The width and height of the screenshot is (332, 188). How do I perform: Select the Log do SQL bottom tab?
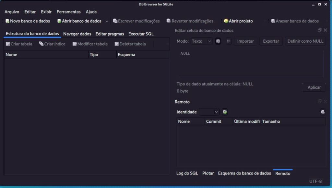click(x=187, y=173)
